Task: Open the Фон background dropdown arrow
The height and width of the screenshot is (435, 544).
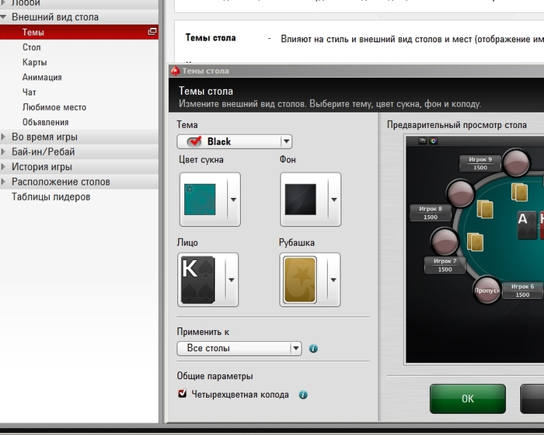Action: point(334,200)
